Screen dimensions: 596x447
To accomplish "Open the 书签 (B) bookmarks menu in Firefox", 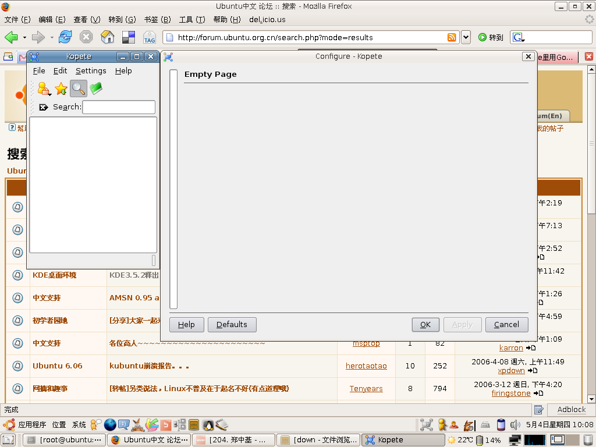I will coord(158,19).
